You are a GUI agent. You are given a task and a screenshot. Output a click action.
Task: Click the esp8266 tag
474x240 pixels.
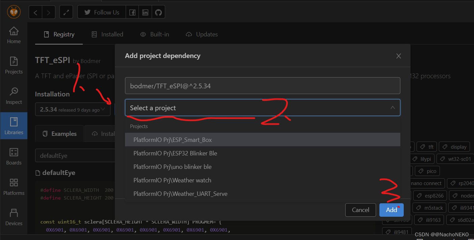click(x=430, y=196)
